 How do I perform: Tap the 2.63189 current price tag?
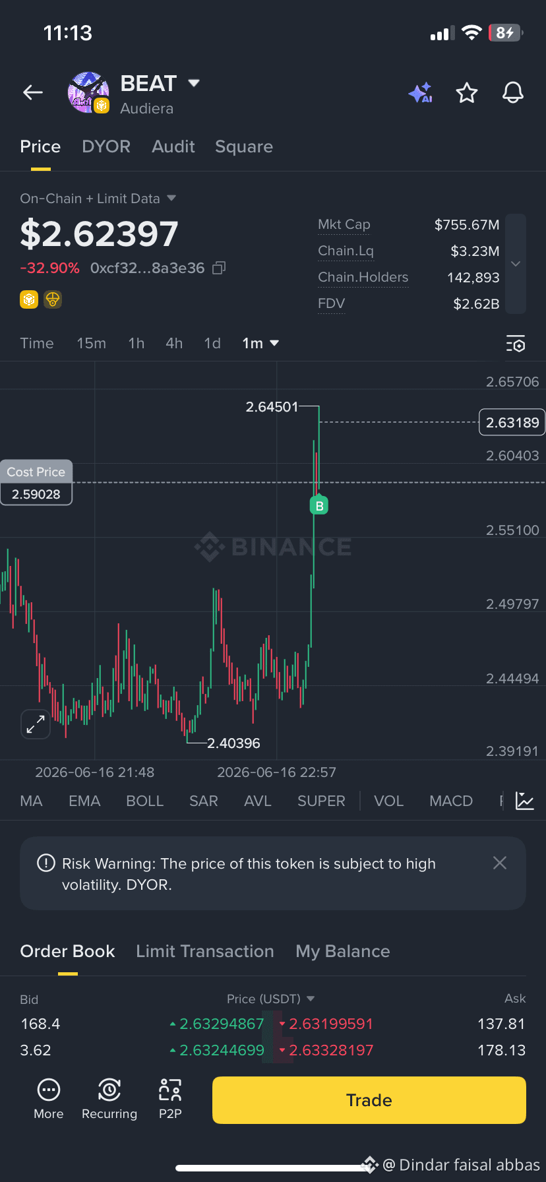(x=512, y=422)
